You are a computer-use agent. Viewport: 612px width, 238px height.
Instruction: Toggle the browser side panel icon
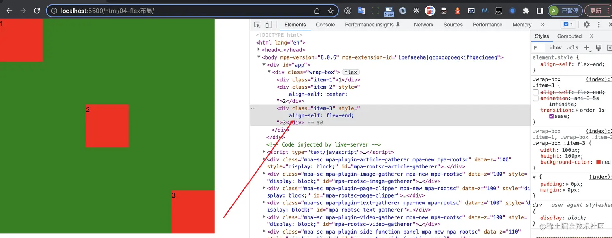coord(540,11)
